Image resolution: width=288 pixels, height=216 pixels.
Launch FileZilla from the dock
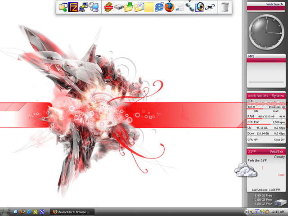point(73,7)
